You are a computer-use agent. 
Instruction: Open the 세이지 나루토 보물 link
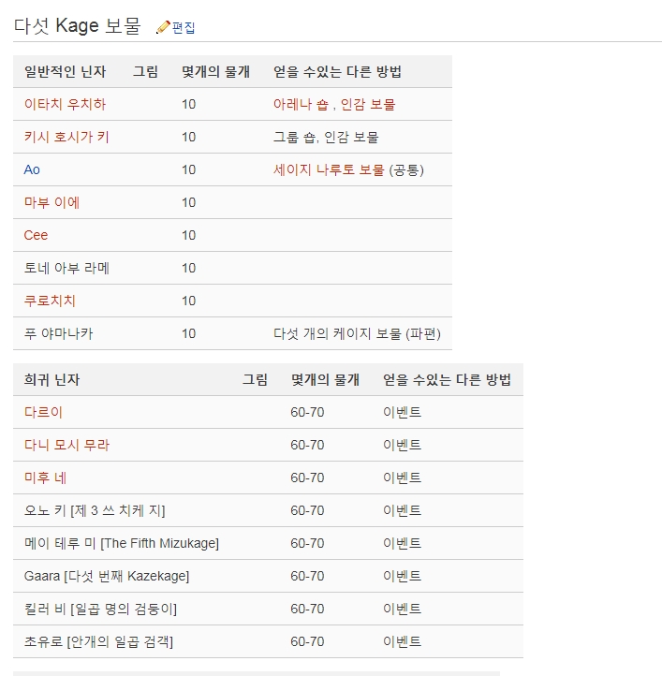(329, 169)
